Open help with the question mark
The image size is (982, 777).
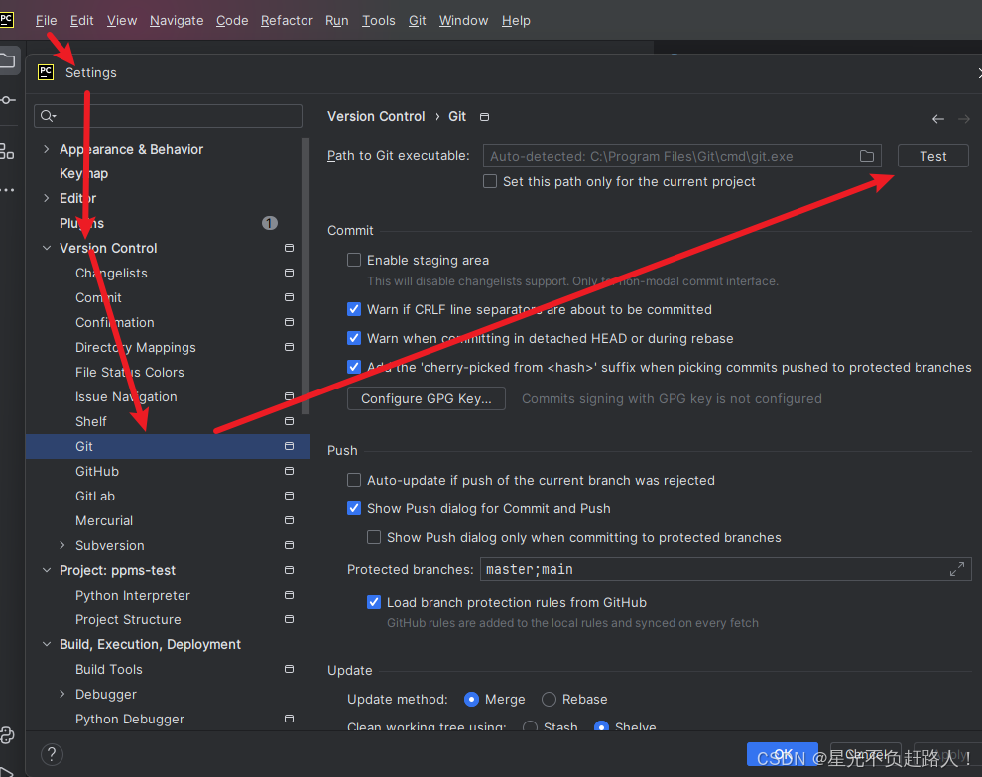pos(52,754)
